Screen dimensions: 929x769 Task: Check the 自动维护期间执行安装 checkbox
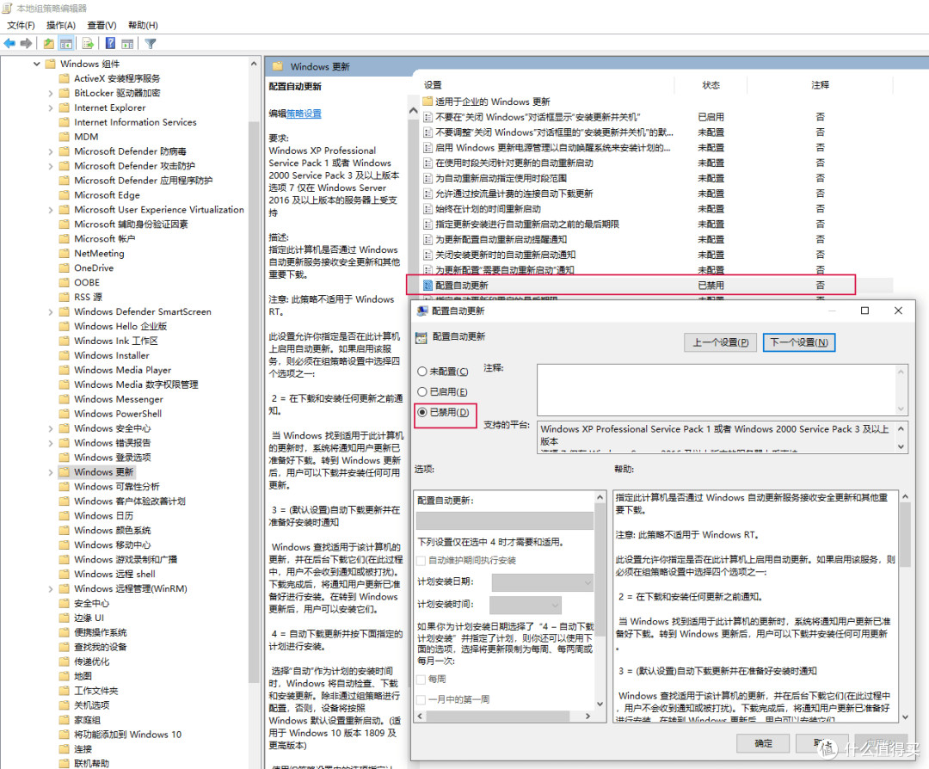click(421, 561)
